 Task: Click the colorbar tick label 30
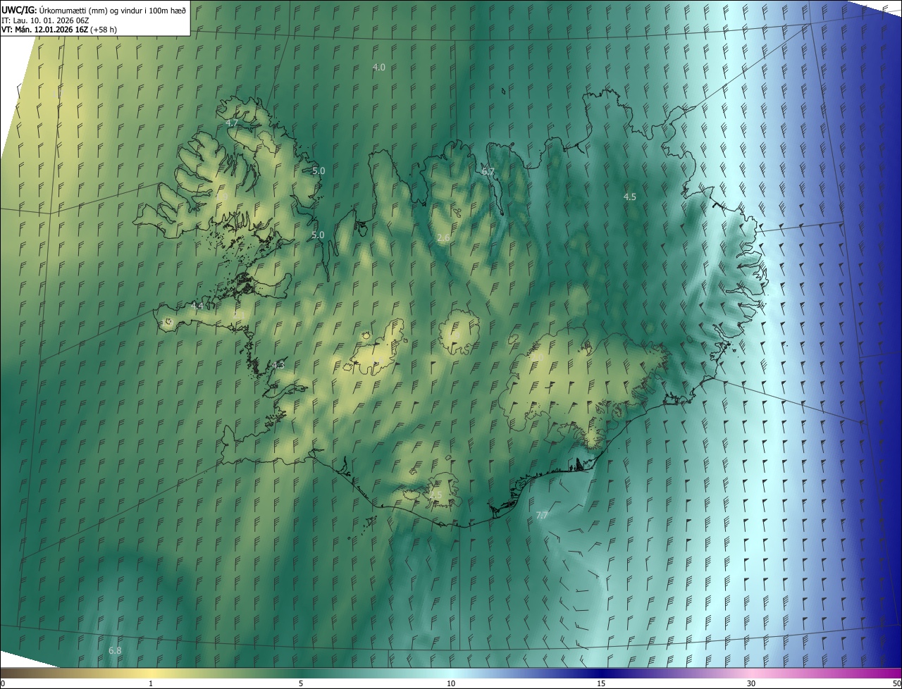pos(751,683)
